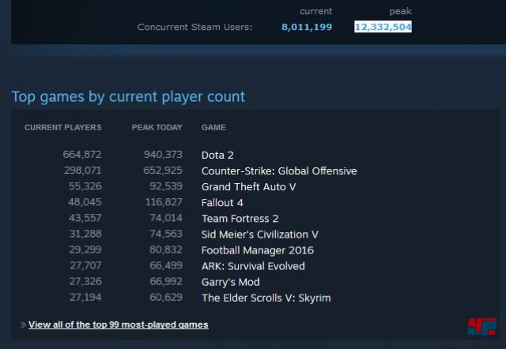The height and width of the screenshot is (349, 506).
Task: Click the highlighted peak value 12,332,504
Action: click(x=383, y=27)
